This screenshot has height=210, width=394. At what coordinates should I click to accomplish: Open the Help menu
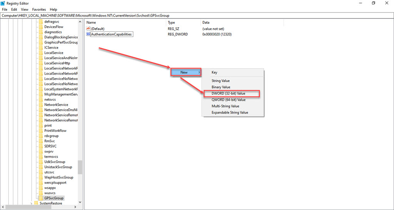pos(53,10)
